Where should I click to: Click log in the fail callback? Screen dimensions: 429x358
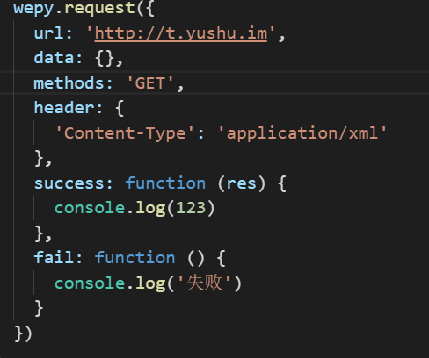pos(150,283)
